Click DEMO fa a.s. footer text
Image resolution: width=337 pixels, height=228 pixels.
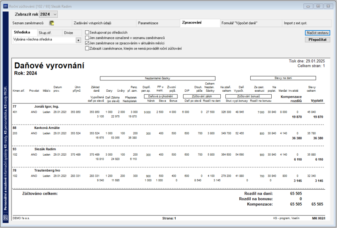pos(21,218)
